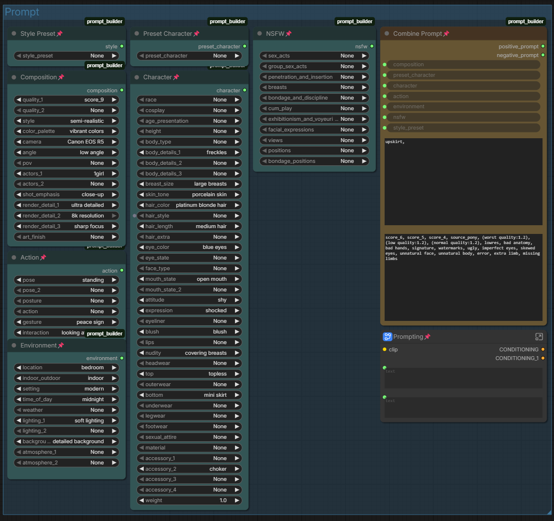Click right arrow of facial_expressions widget
Screen dimensions: 554x521
click(x=364, y=130)
